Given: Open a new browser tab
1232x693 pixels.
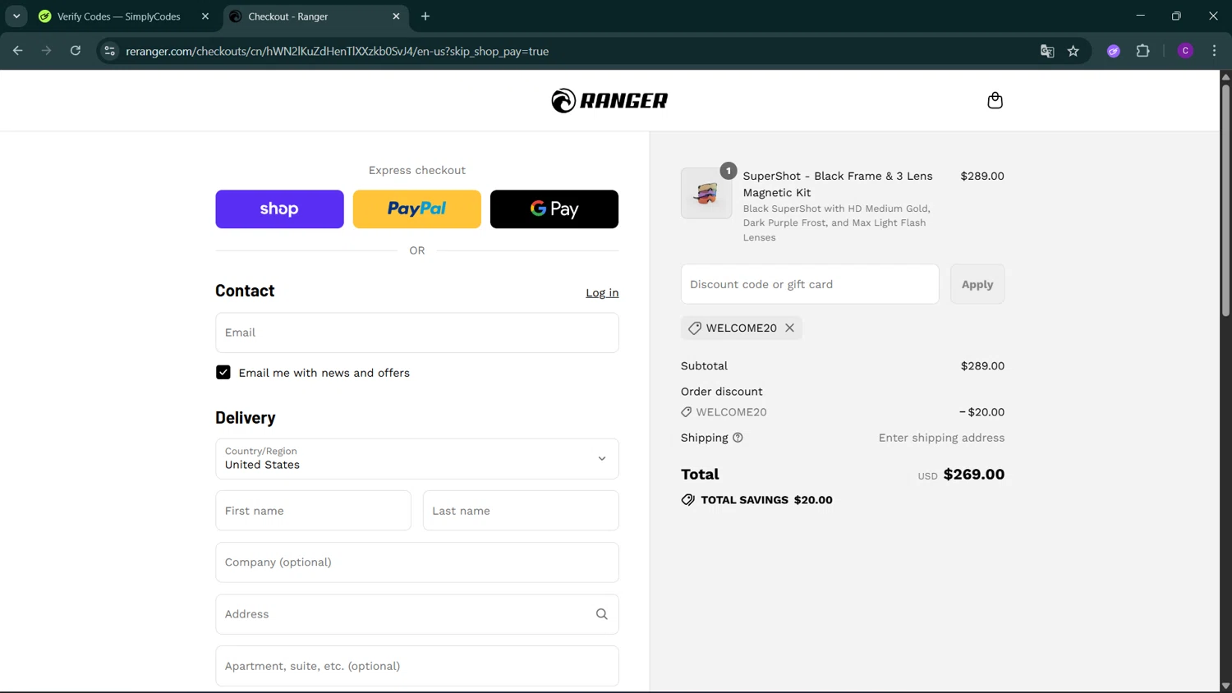Looking at the screenshot, I should click(x=425, y=16).
